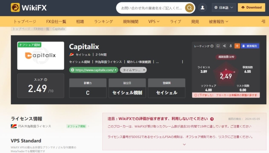Click the 疑わしい事業範囲 tag

[x=139, y=62]
